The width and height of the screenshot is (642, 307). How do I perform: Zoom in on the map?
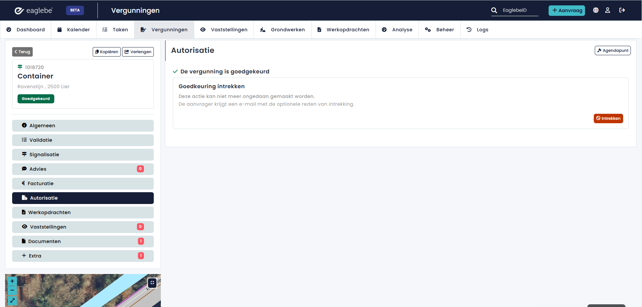tap(12, 281)
